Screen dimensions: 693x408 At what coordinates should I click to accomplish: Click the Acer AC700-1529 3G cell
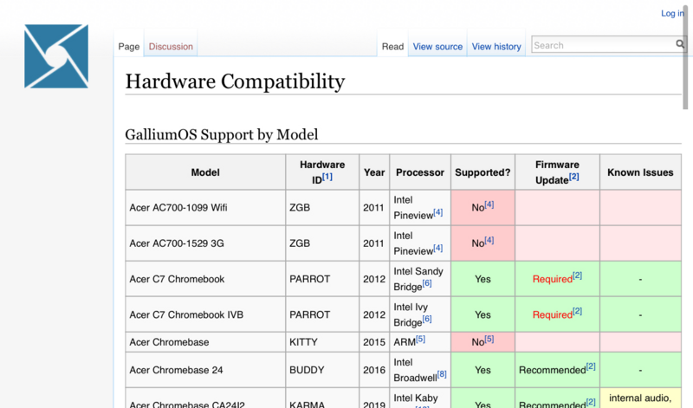205,243
